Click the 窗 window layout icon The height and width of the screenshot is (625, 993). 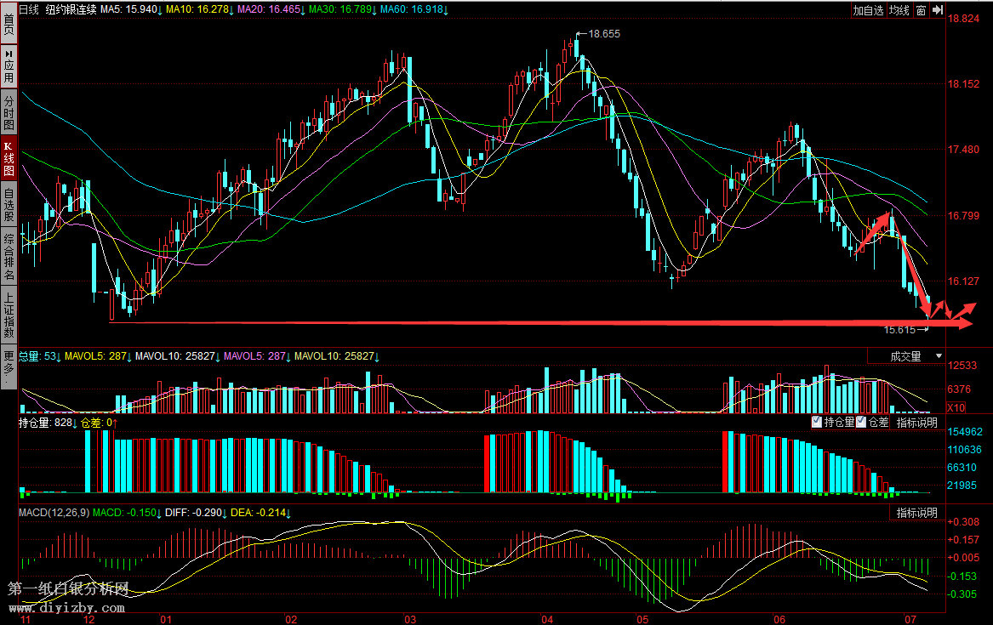[921, 10]
